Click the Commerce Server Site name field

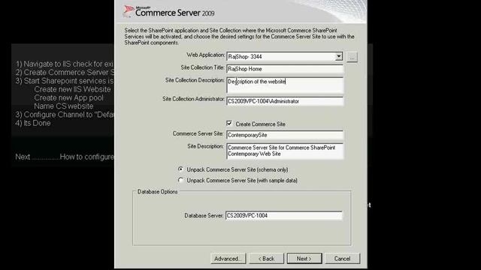tap(285, 135)
